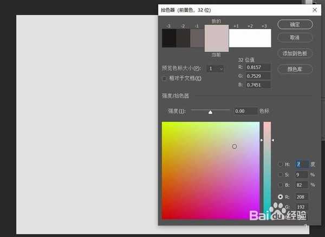Select the H hue radio button
The height and width of the screenshot is (237, 325).
(280, 164)
